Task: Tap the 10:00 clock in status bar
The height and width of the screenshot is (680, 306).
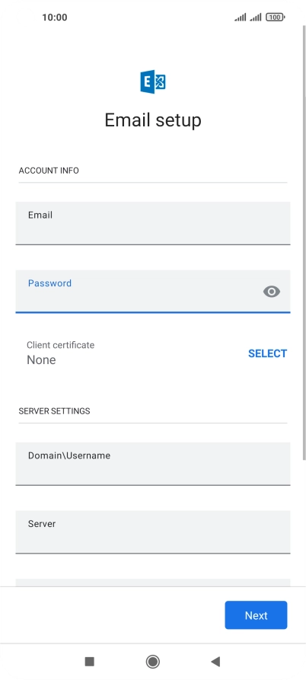Action: (x=55, y=18)
